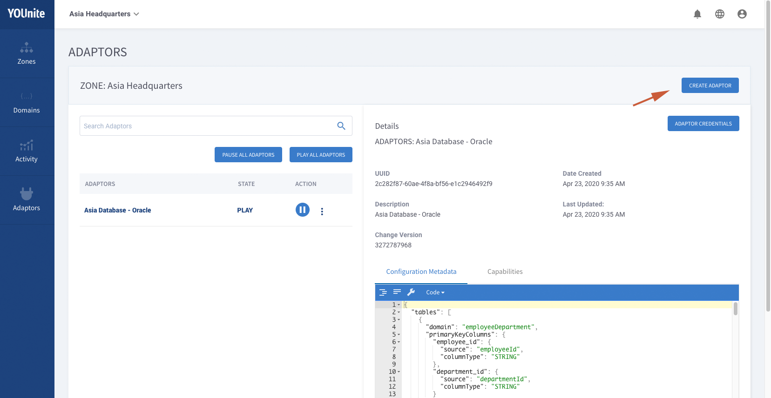Collapse code line 2 fold arrow
The width and height of the screenshot is (771, 398).
tap(399, 312)
